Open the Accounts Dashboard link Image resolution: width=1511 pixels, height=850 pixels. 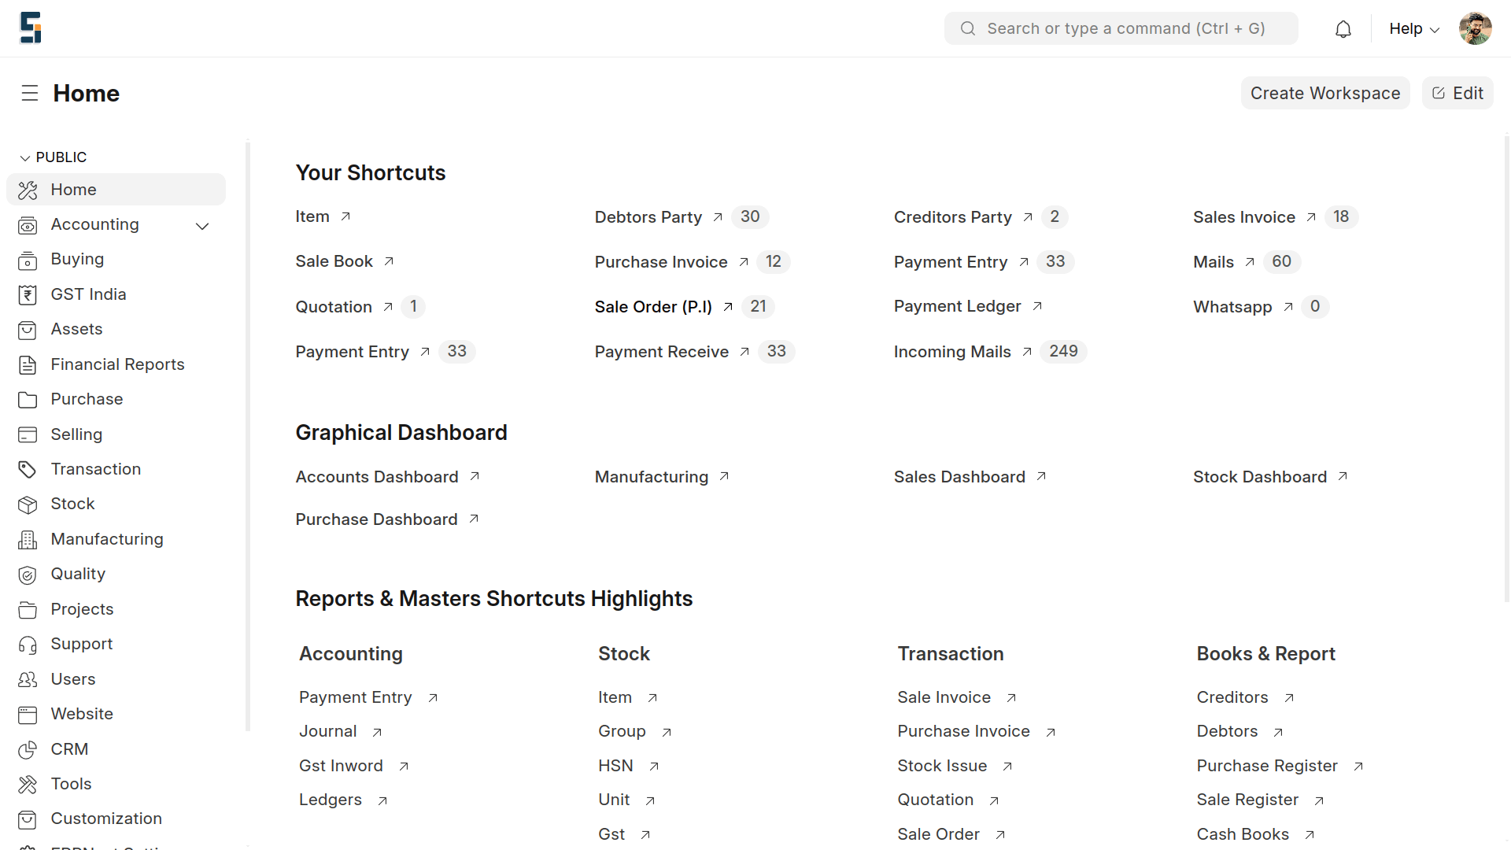click(x=377, y=476)
